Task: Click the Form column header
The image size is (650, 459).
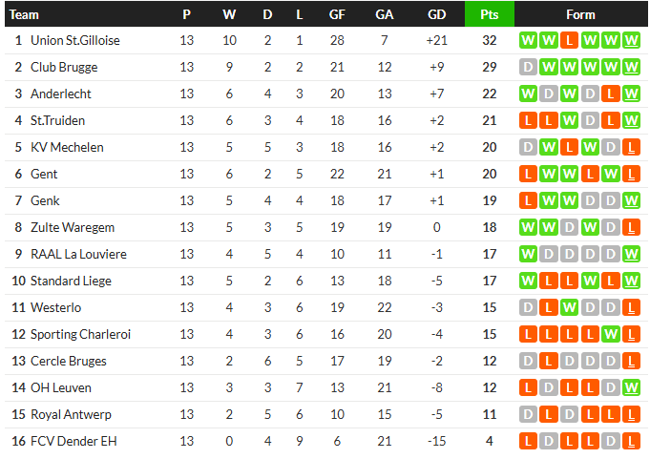Action: (579, 14)
